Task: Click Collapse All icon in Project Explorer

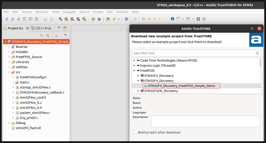Action: pyautogui.click(x=42, y=36)
